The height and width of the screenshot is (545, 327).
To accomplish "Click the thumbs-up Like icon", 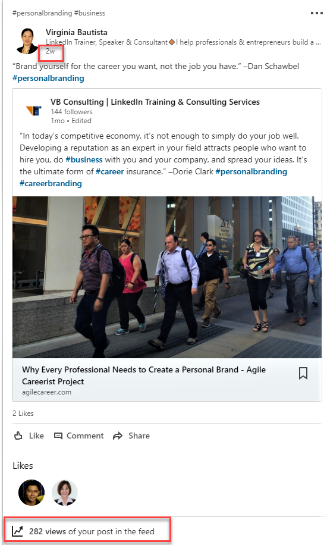I will click(18, 436).
